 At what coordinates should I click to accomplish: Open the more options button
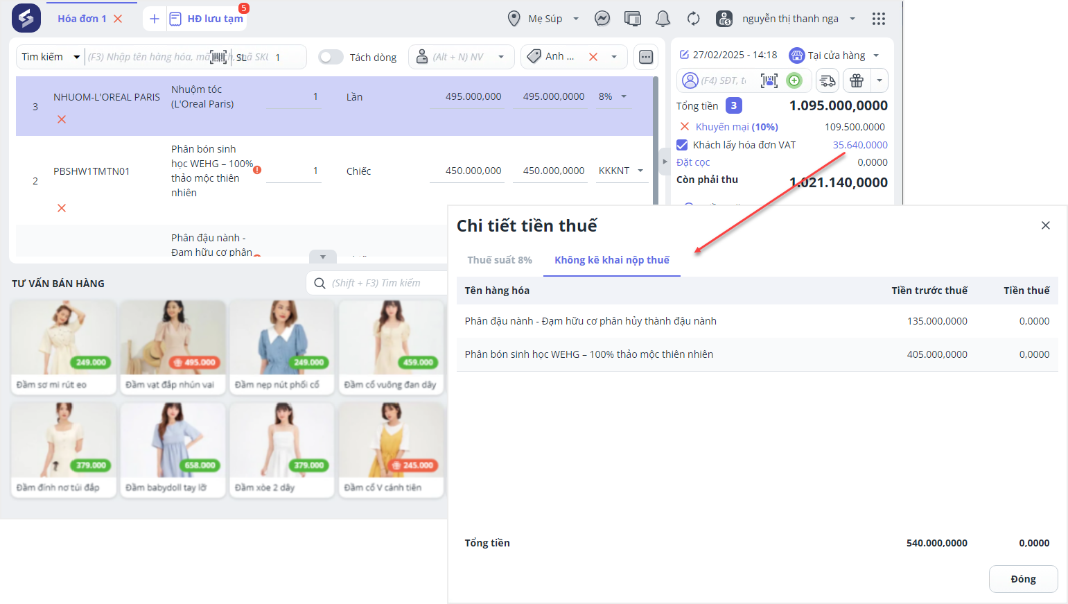tap(646, 57)
